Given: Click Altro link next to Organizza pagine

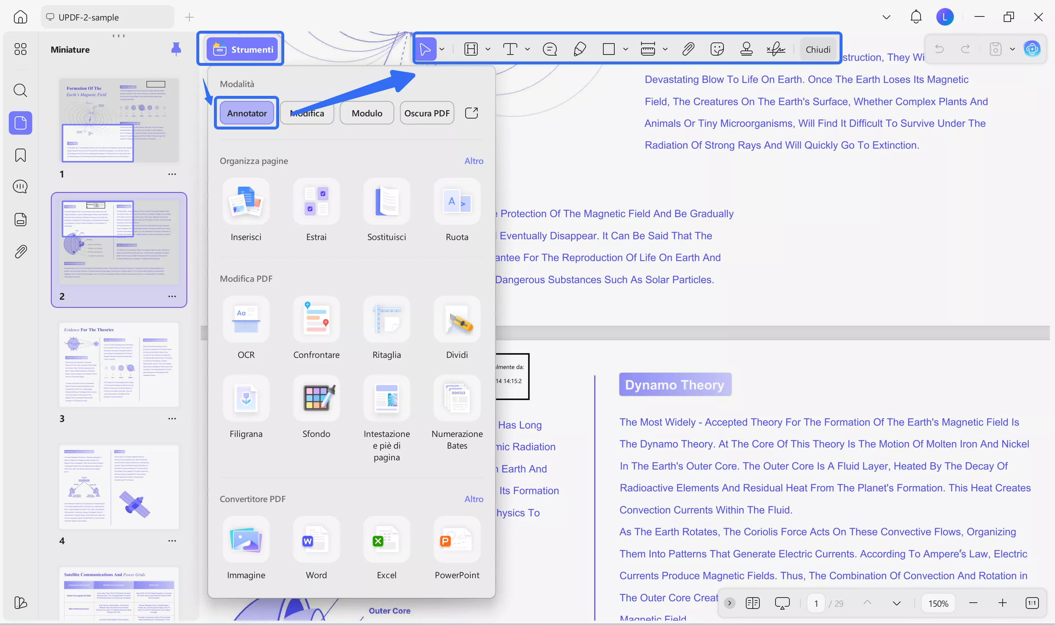Looking at the screenshot, I should pyautogui.click(x=473, y=161).
